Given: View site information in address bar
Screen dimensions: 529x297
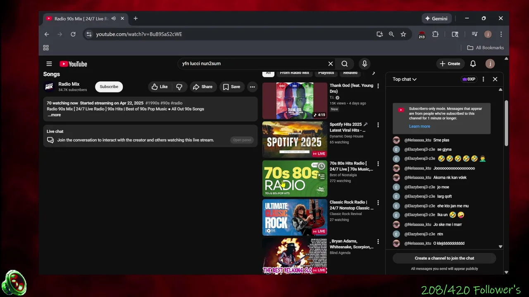Looking at the screenshot, I should [x=88, y=34].
